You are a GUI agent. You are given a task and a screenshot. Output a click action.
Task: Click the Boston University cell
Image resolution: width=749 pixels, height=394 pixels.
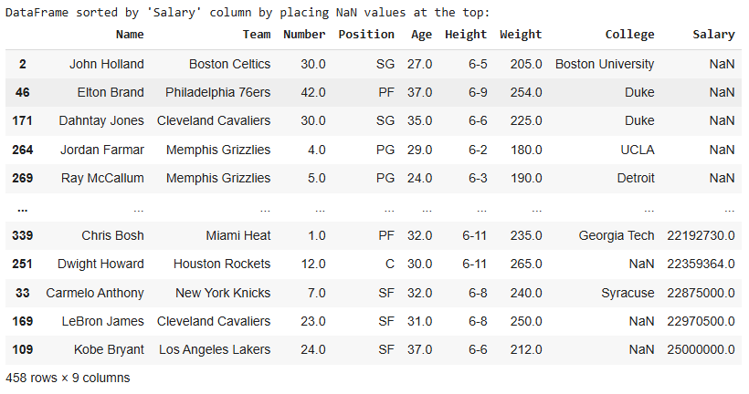click(605, 65)
